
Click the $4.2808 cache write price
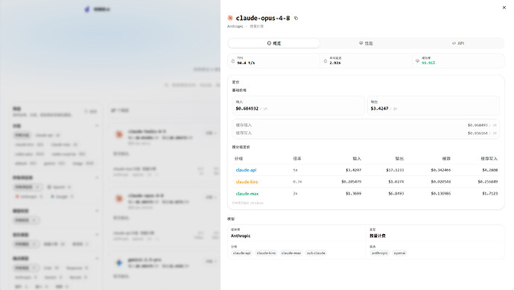click(x=489, y=170)
